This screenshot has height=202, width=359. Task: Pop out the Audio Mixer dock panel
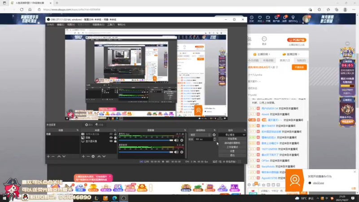click(185, 130)
